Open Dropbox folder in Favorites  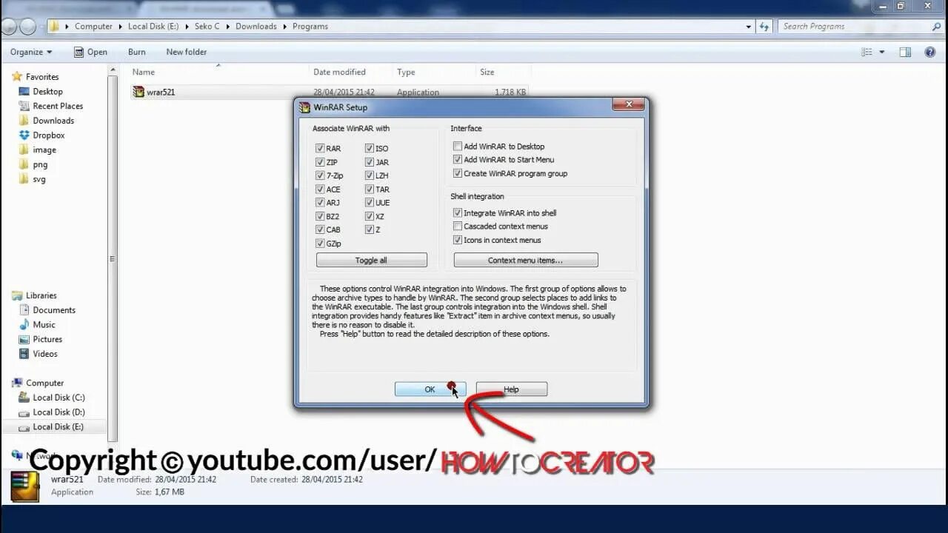tap(49, 135)
